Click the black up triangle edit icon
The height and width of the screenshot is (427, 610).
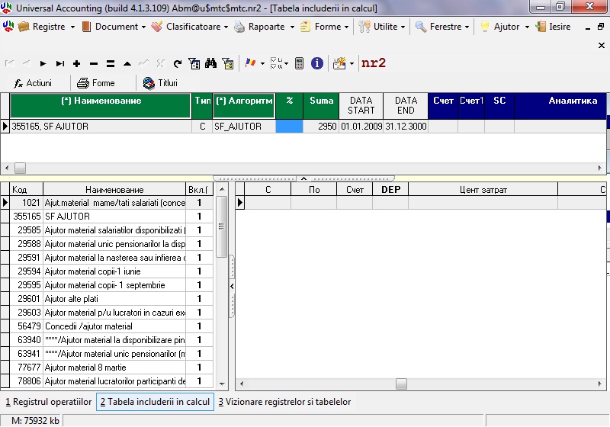(x=127, y=63)
